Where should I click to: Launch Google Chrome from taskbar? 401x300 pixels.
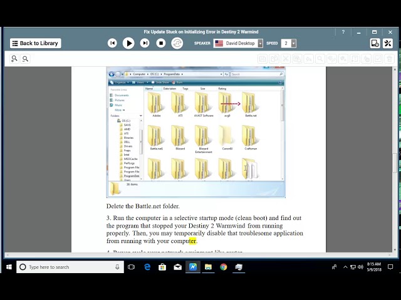224,267
